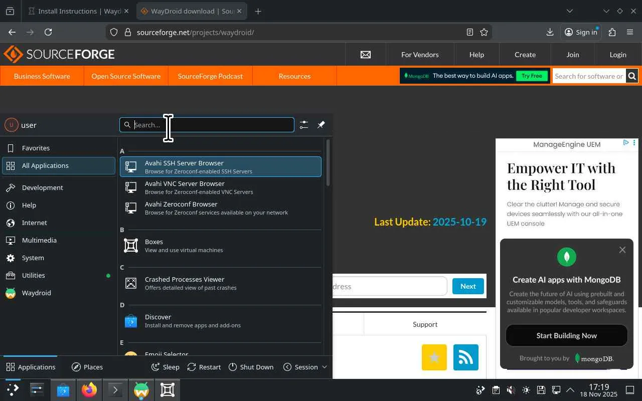This screenshot has width=642, height=401.
Task: Click the yellow star button on the page
Action: click(x=434, y=357)
